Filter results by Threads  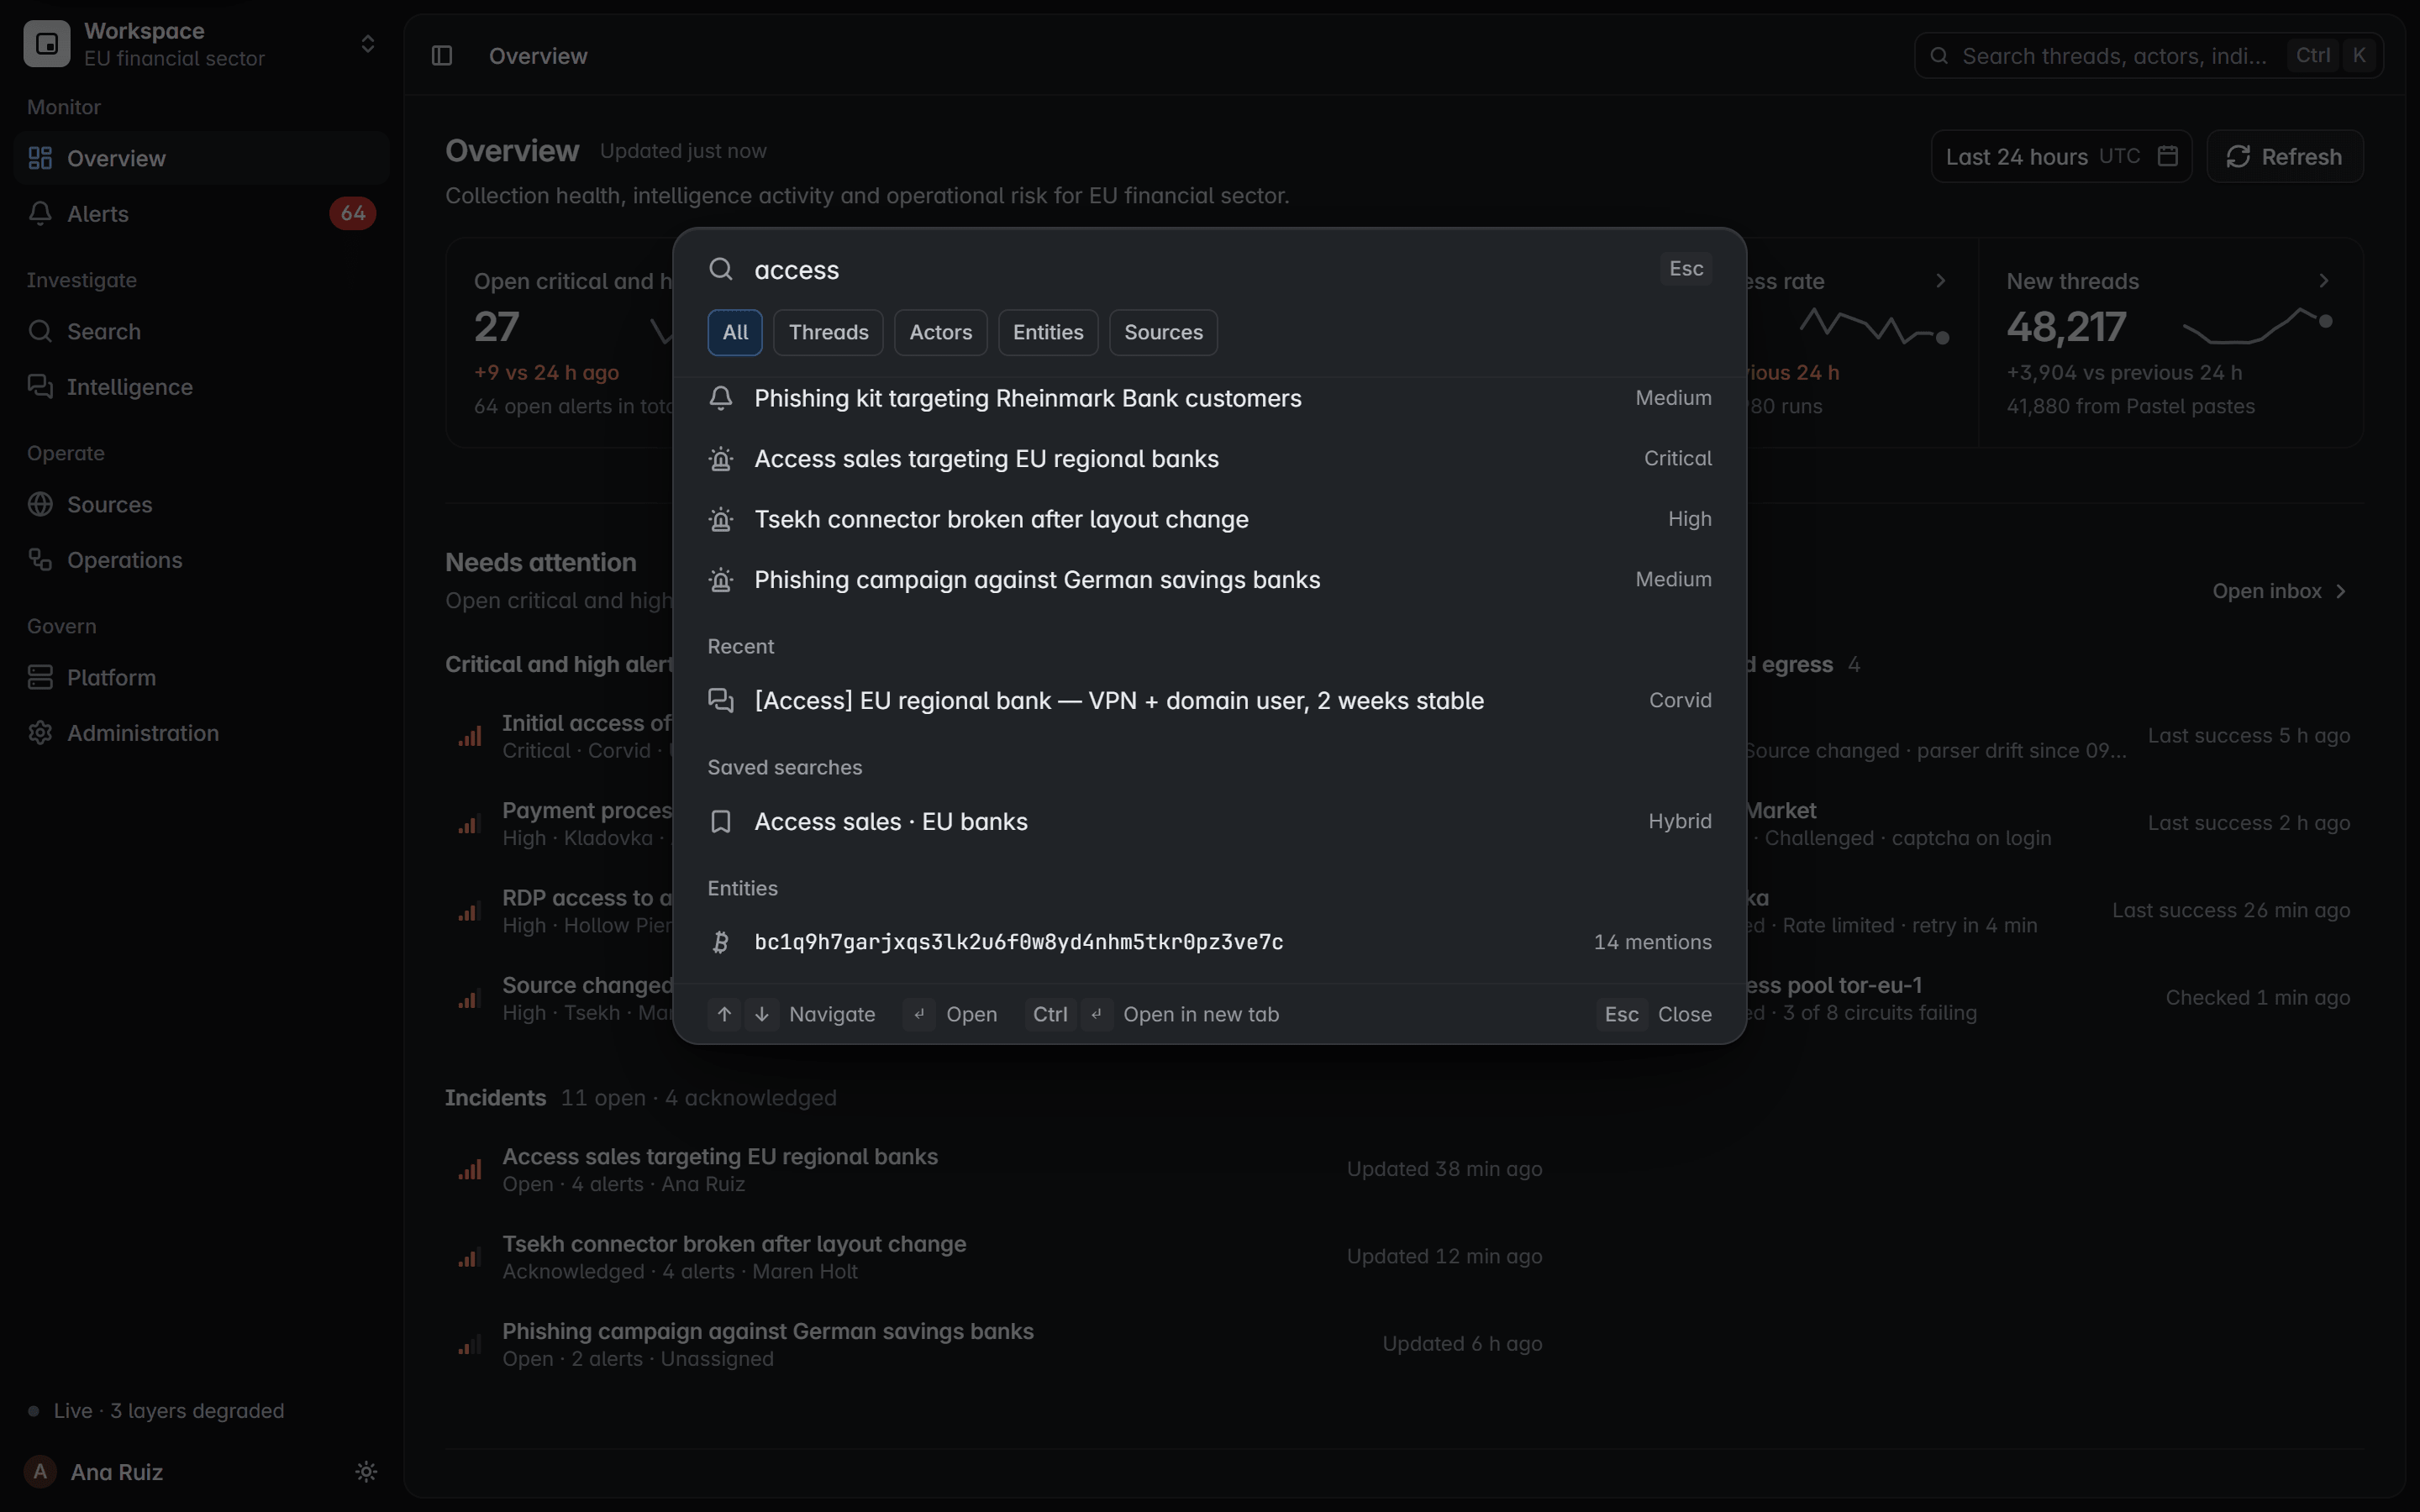pos(828,332)
